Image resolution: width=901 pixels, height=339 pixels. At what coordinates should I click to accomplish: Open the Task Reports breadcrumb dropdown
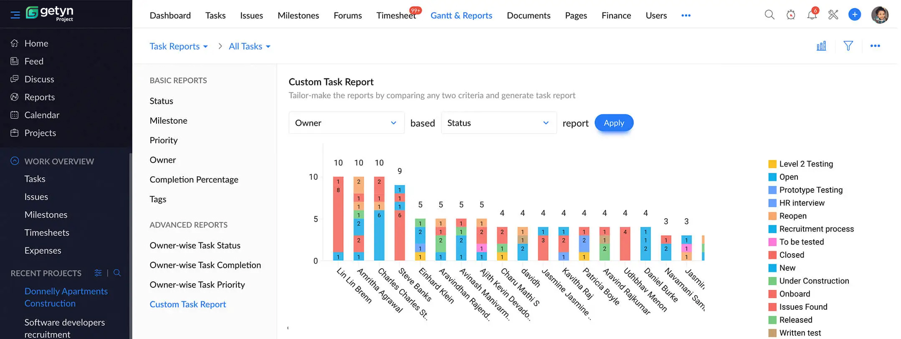(x=179, y=46)
